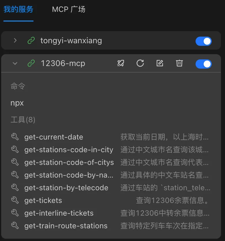Screen dimensions: 225x241
Task: Click the npx command value
Action: [17, 103]
